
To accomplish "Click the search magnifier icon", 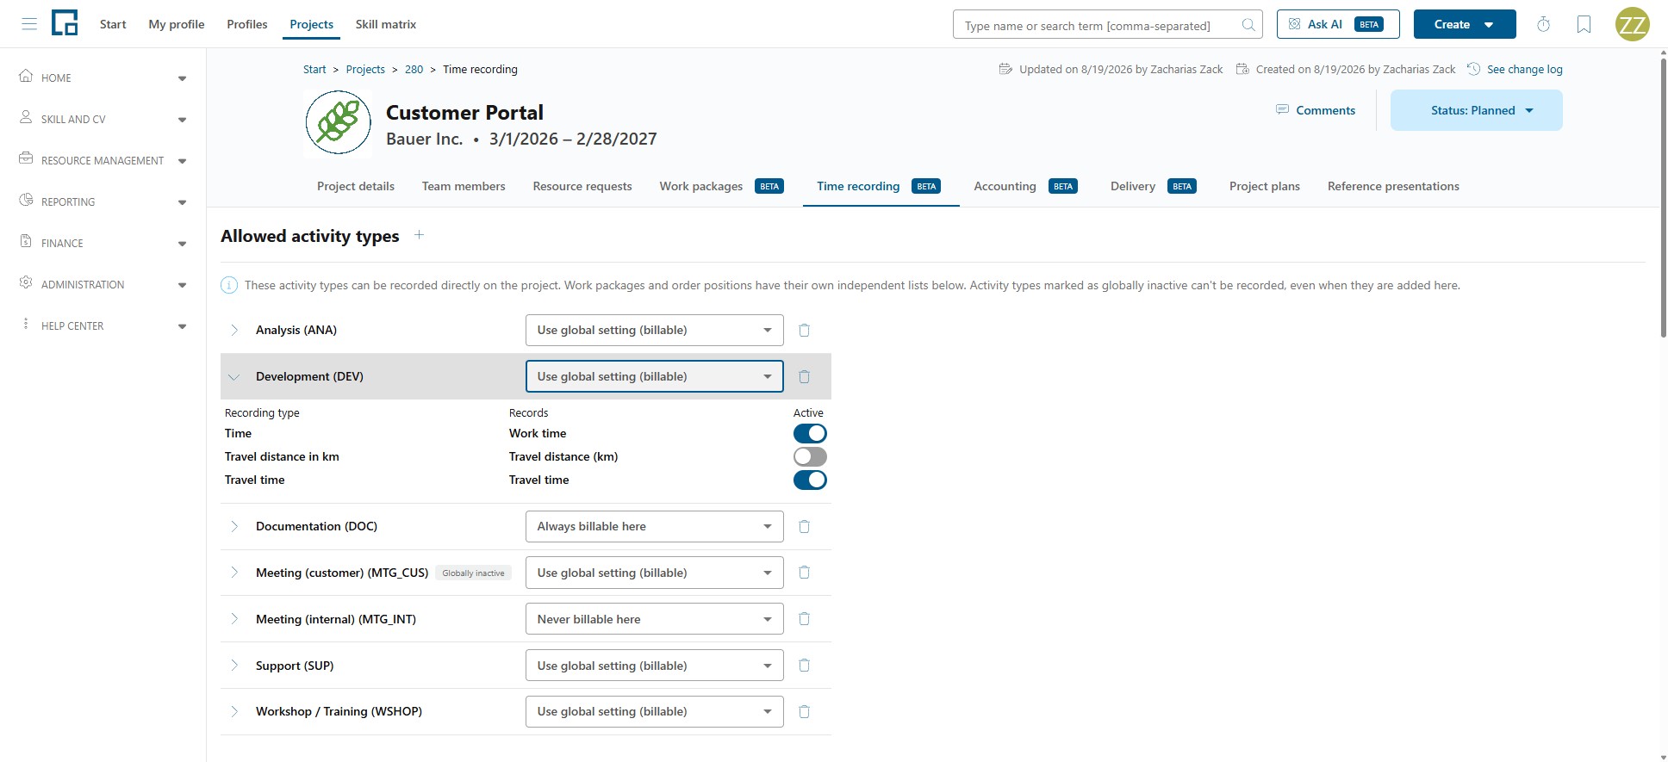I will [x=1248, y=25].
